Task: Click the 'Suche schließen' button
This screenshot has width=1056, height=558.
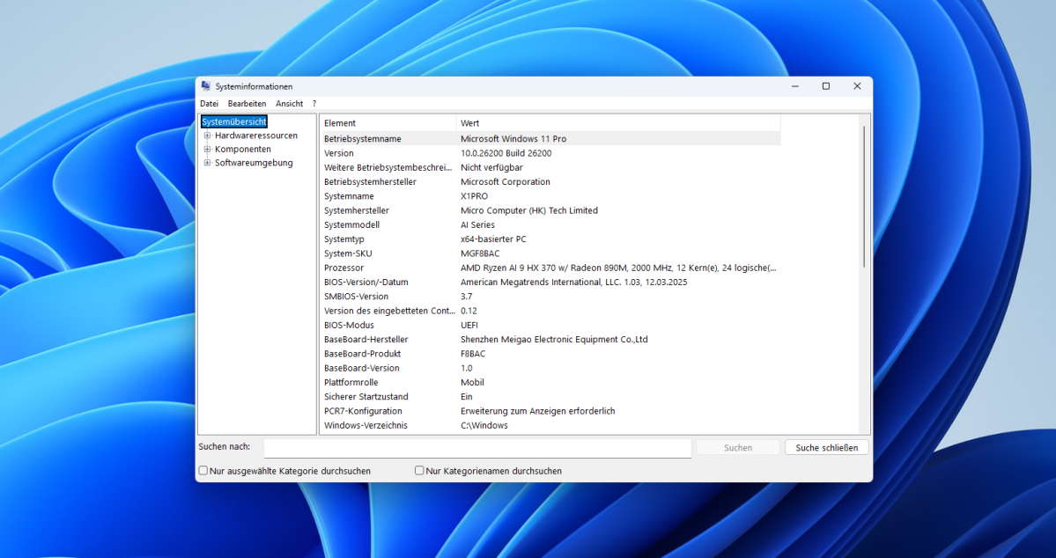Action: point(826,448)
